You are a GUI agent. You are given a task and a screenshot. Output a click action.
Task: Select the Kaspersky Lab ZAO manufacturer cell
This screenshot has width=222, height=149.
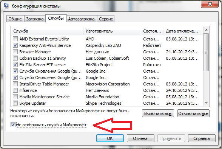coord(103,45)
